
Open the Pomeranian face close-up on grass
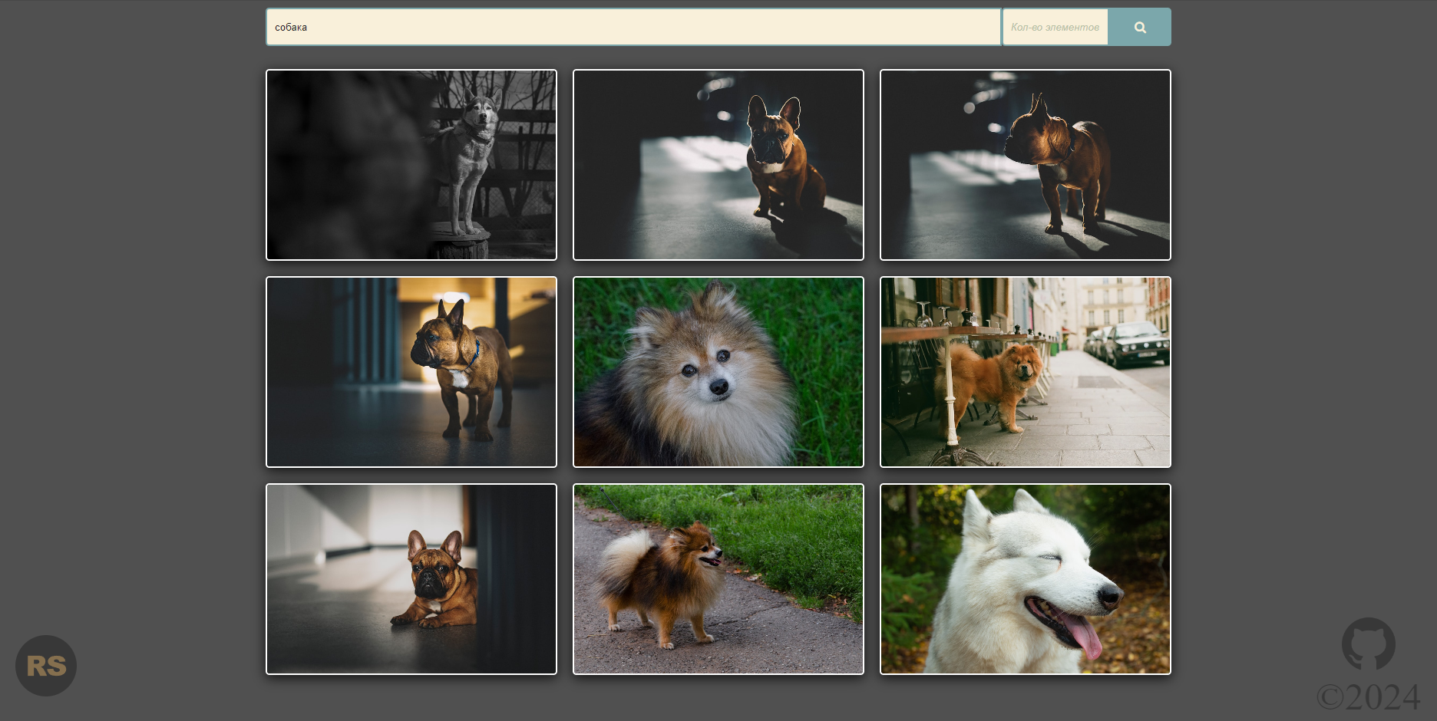click(x=718, y=372)
